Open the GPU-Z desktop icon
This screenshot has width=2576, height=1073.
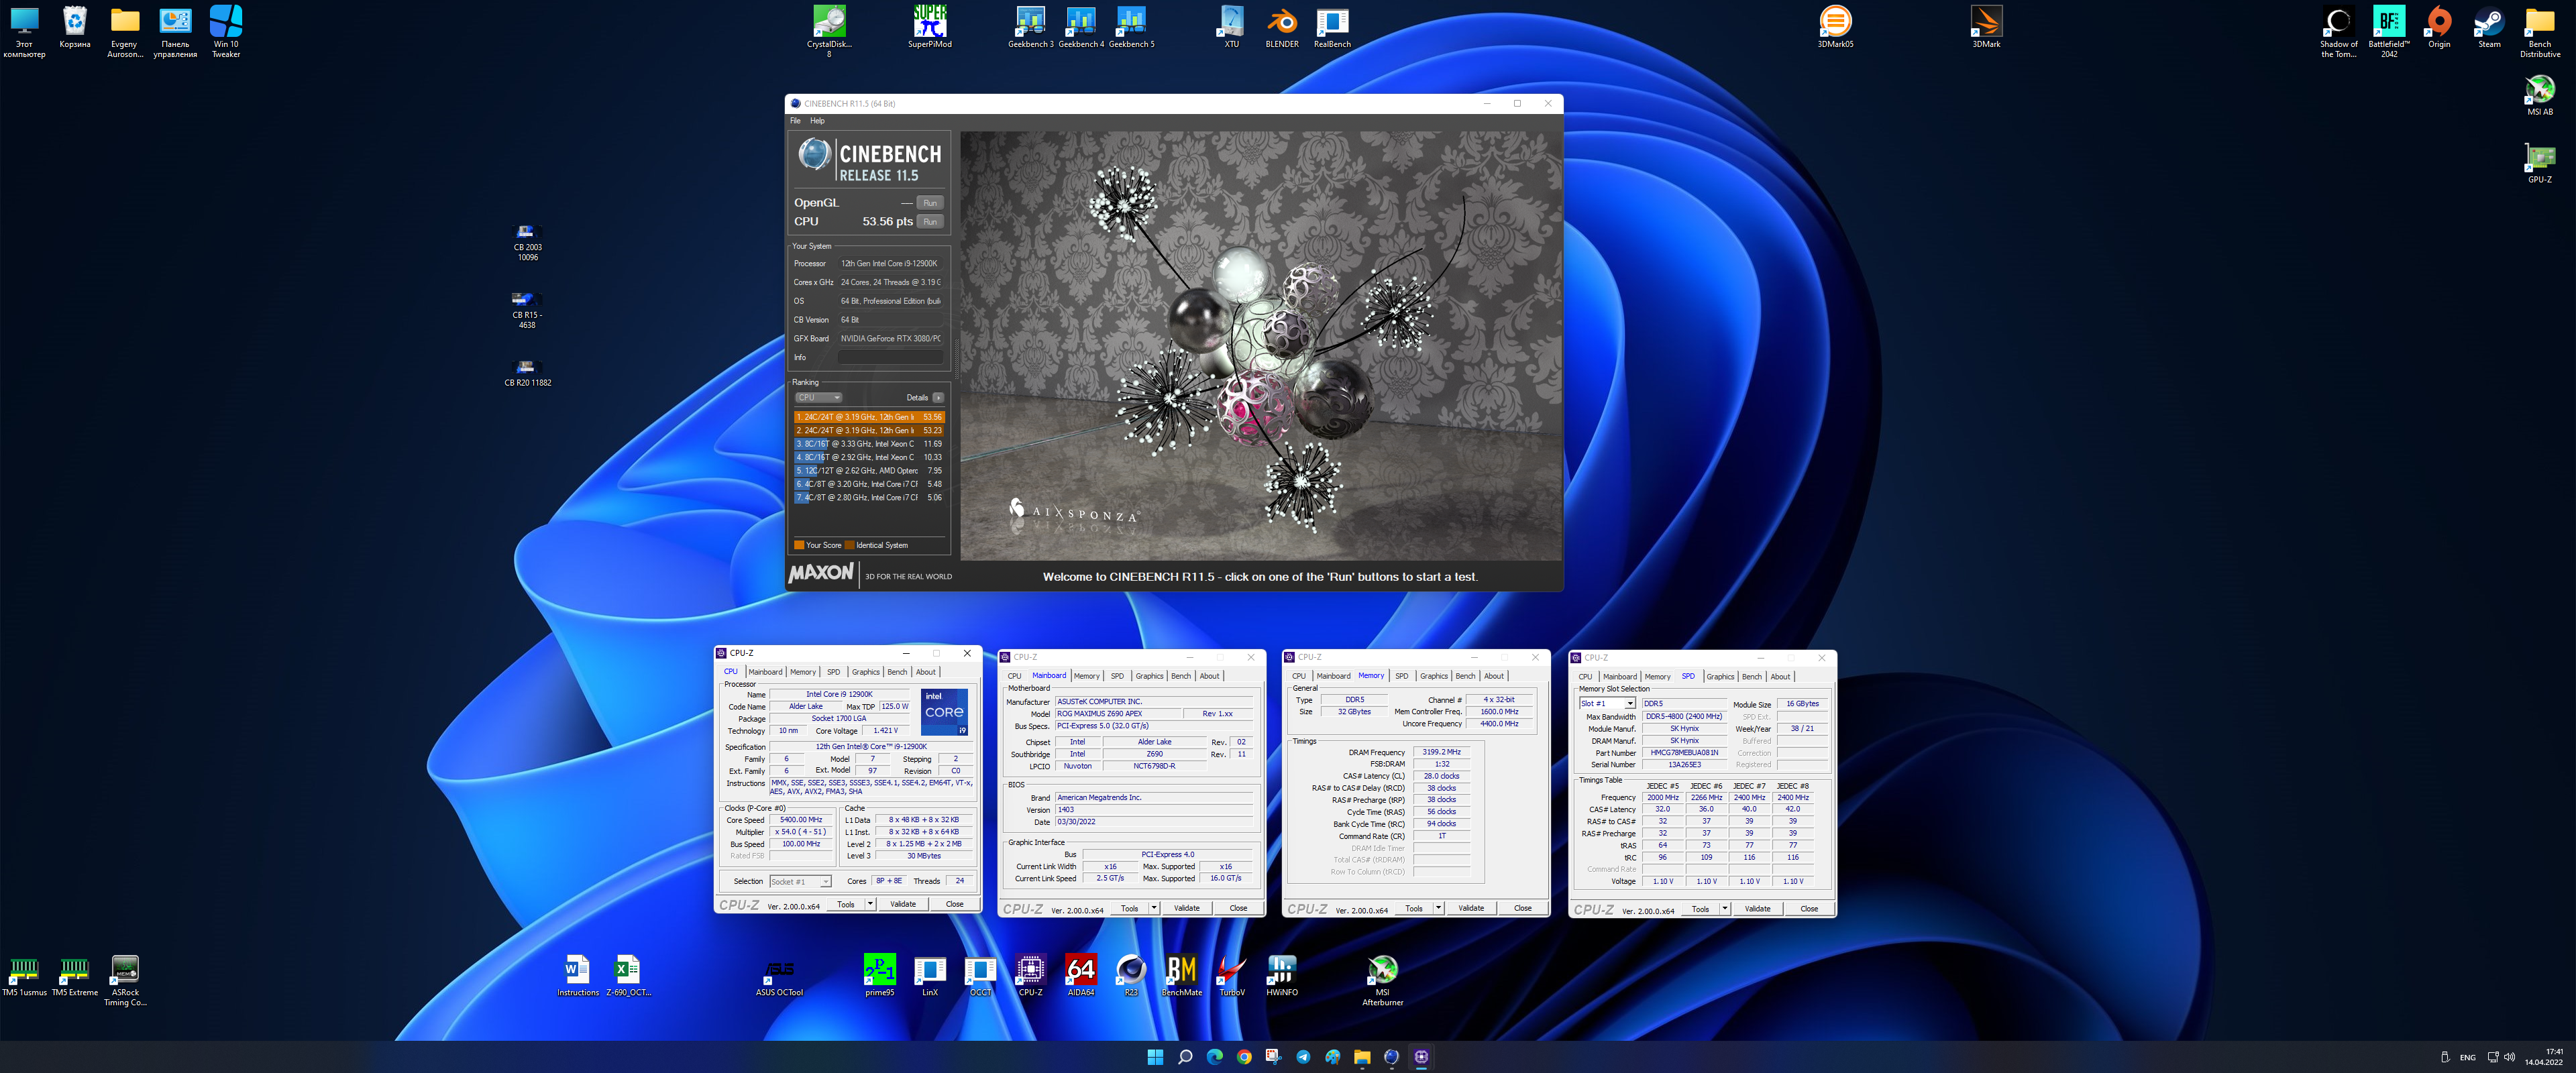tap(2539, 162)
